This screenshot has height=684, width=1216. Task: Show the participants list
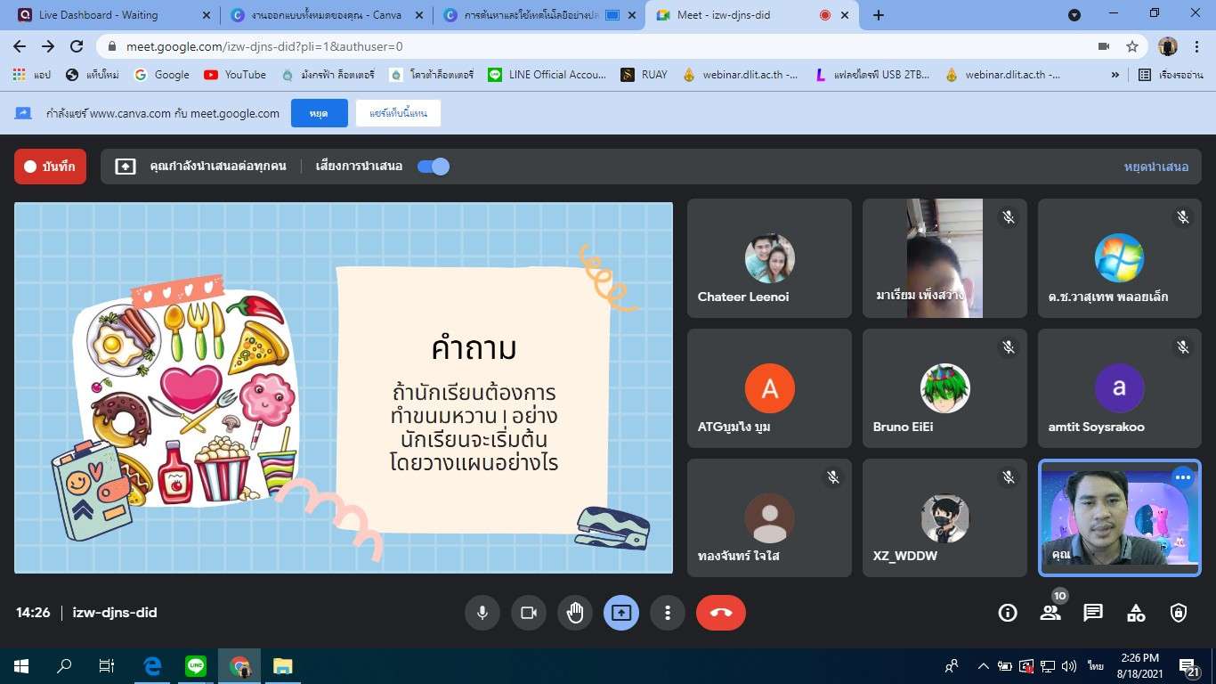pos(1050,613)
